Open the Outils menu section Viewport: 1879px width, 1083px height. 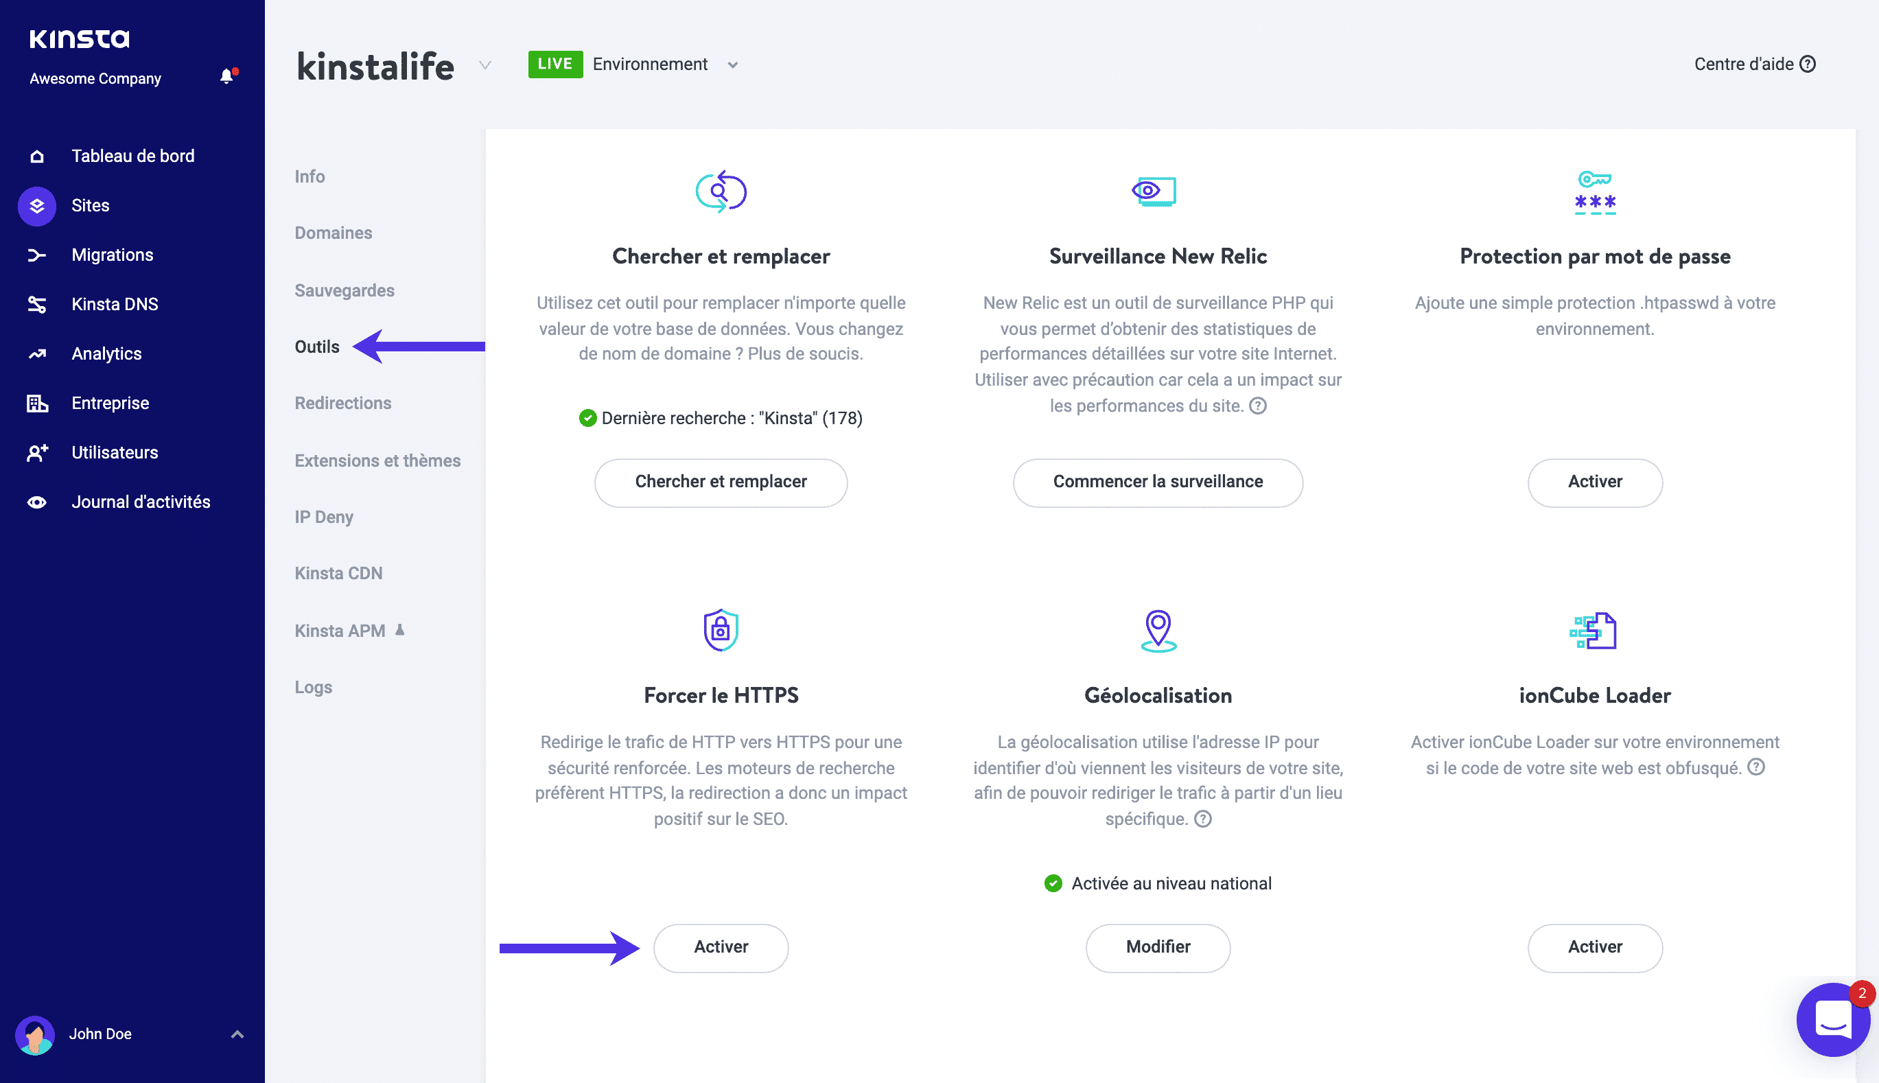pyautogui.click(x=316, y=345)
